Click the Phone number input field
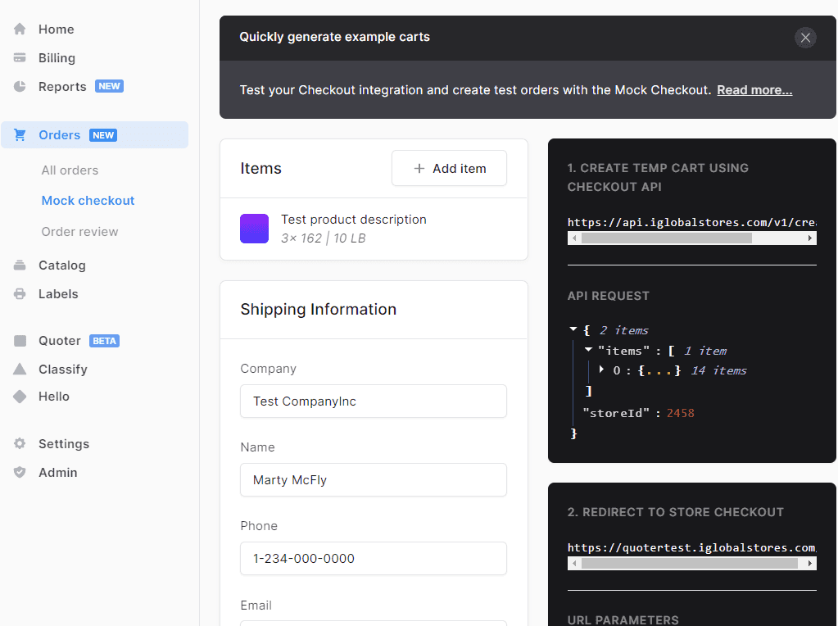Image resolution: width=838 pixels, height=626 pixels. point(373,559)
